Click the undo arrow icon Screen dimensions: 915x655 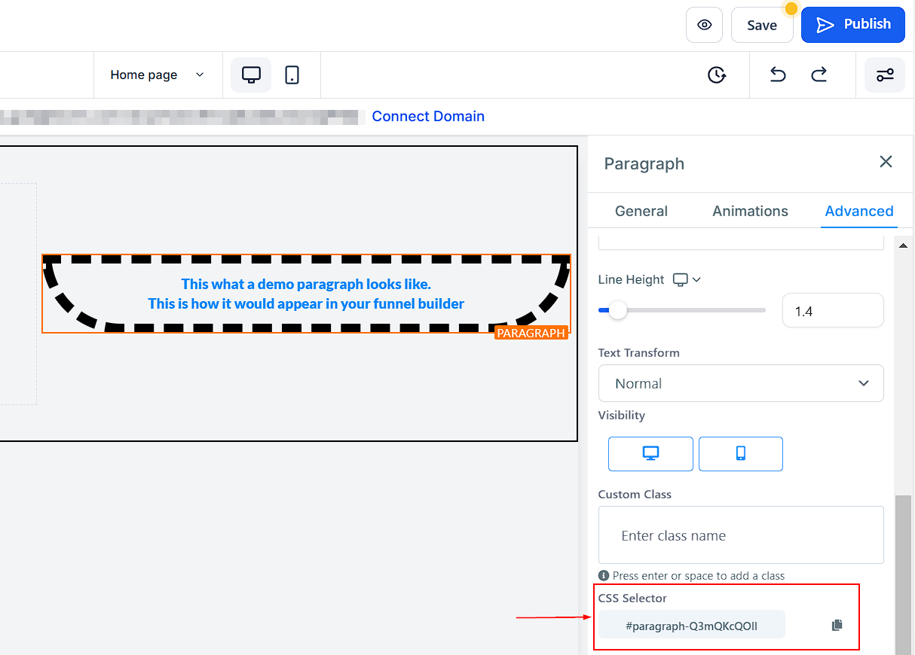[x=778, y=75]
